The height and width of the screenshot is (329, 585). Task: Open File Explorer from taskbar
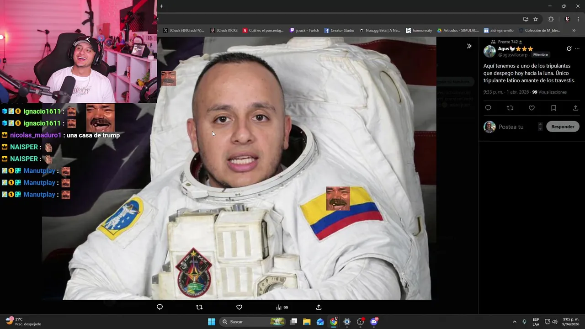pos(307,322)
